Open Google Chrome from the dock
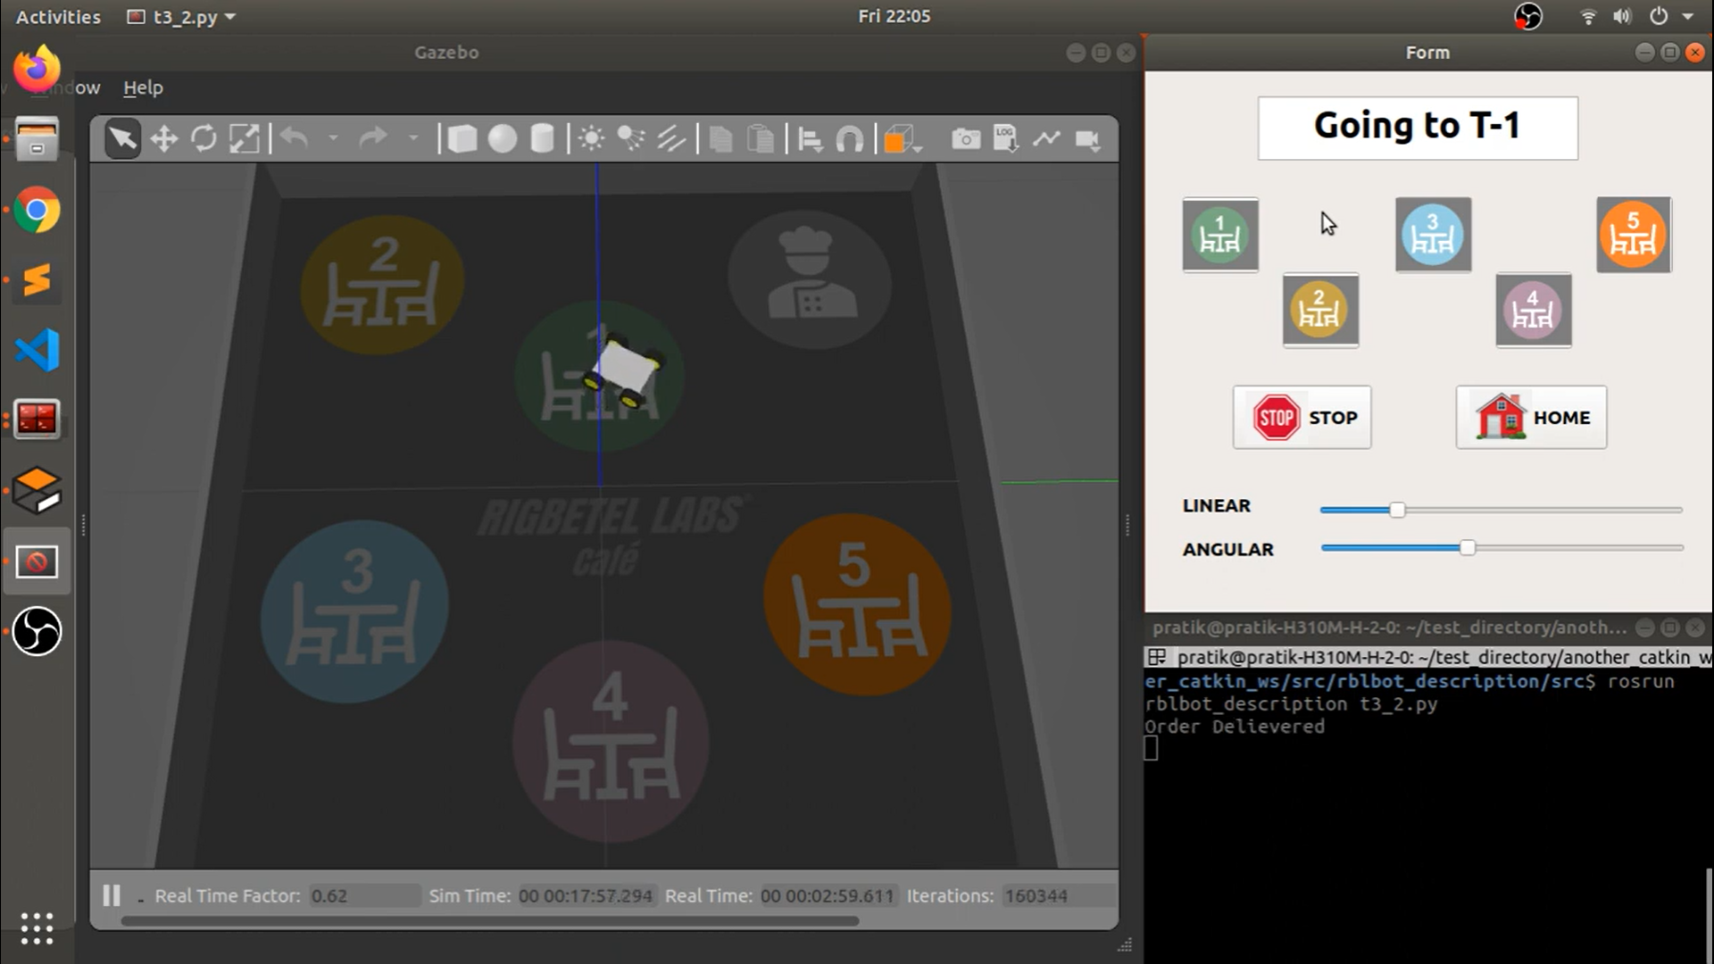 pos(37,210)
